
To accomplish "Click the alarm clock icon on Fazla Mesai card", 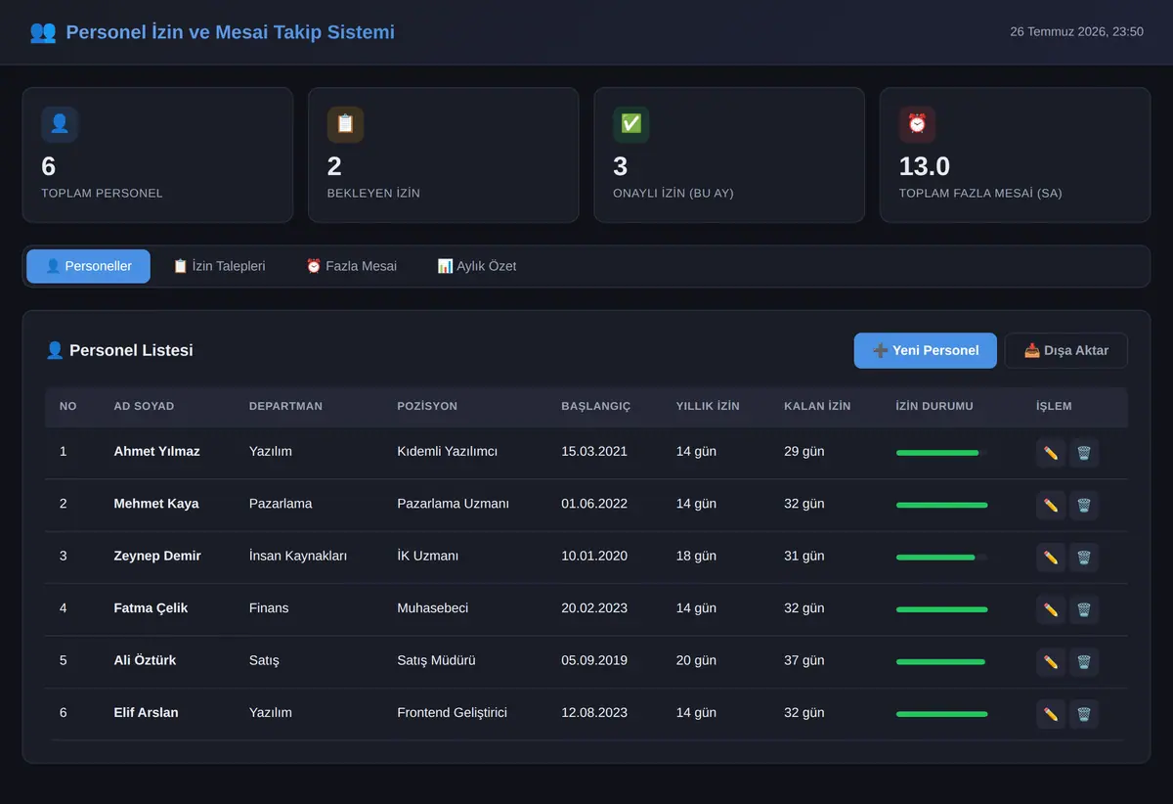I will (917, 124).
